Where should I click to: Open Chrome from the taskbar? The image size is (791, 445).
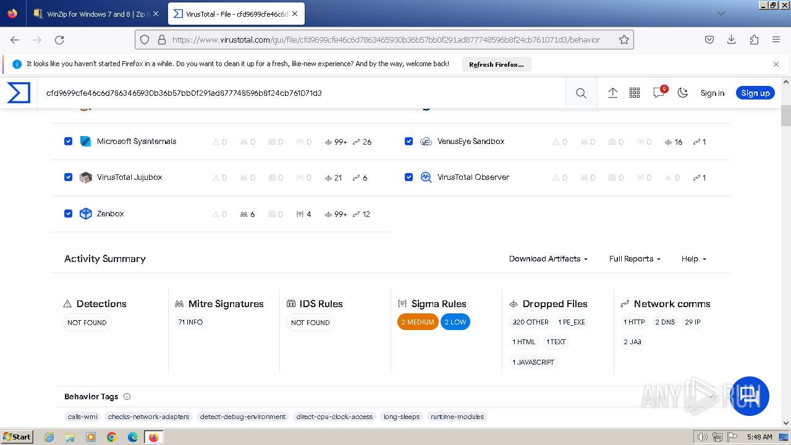pyautogui.click(x=112, y=437)
